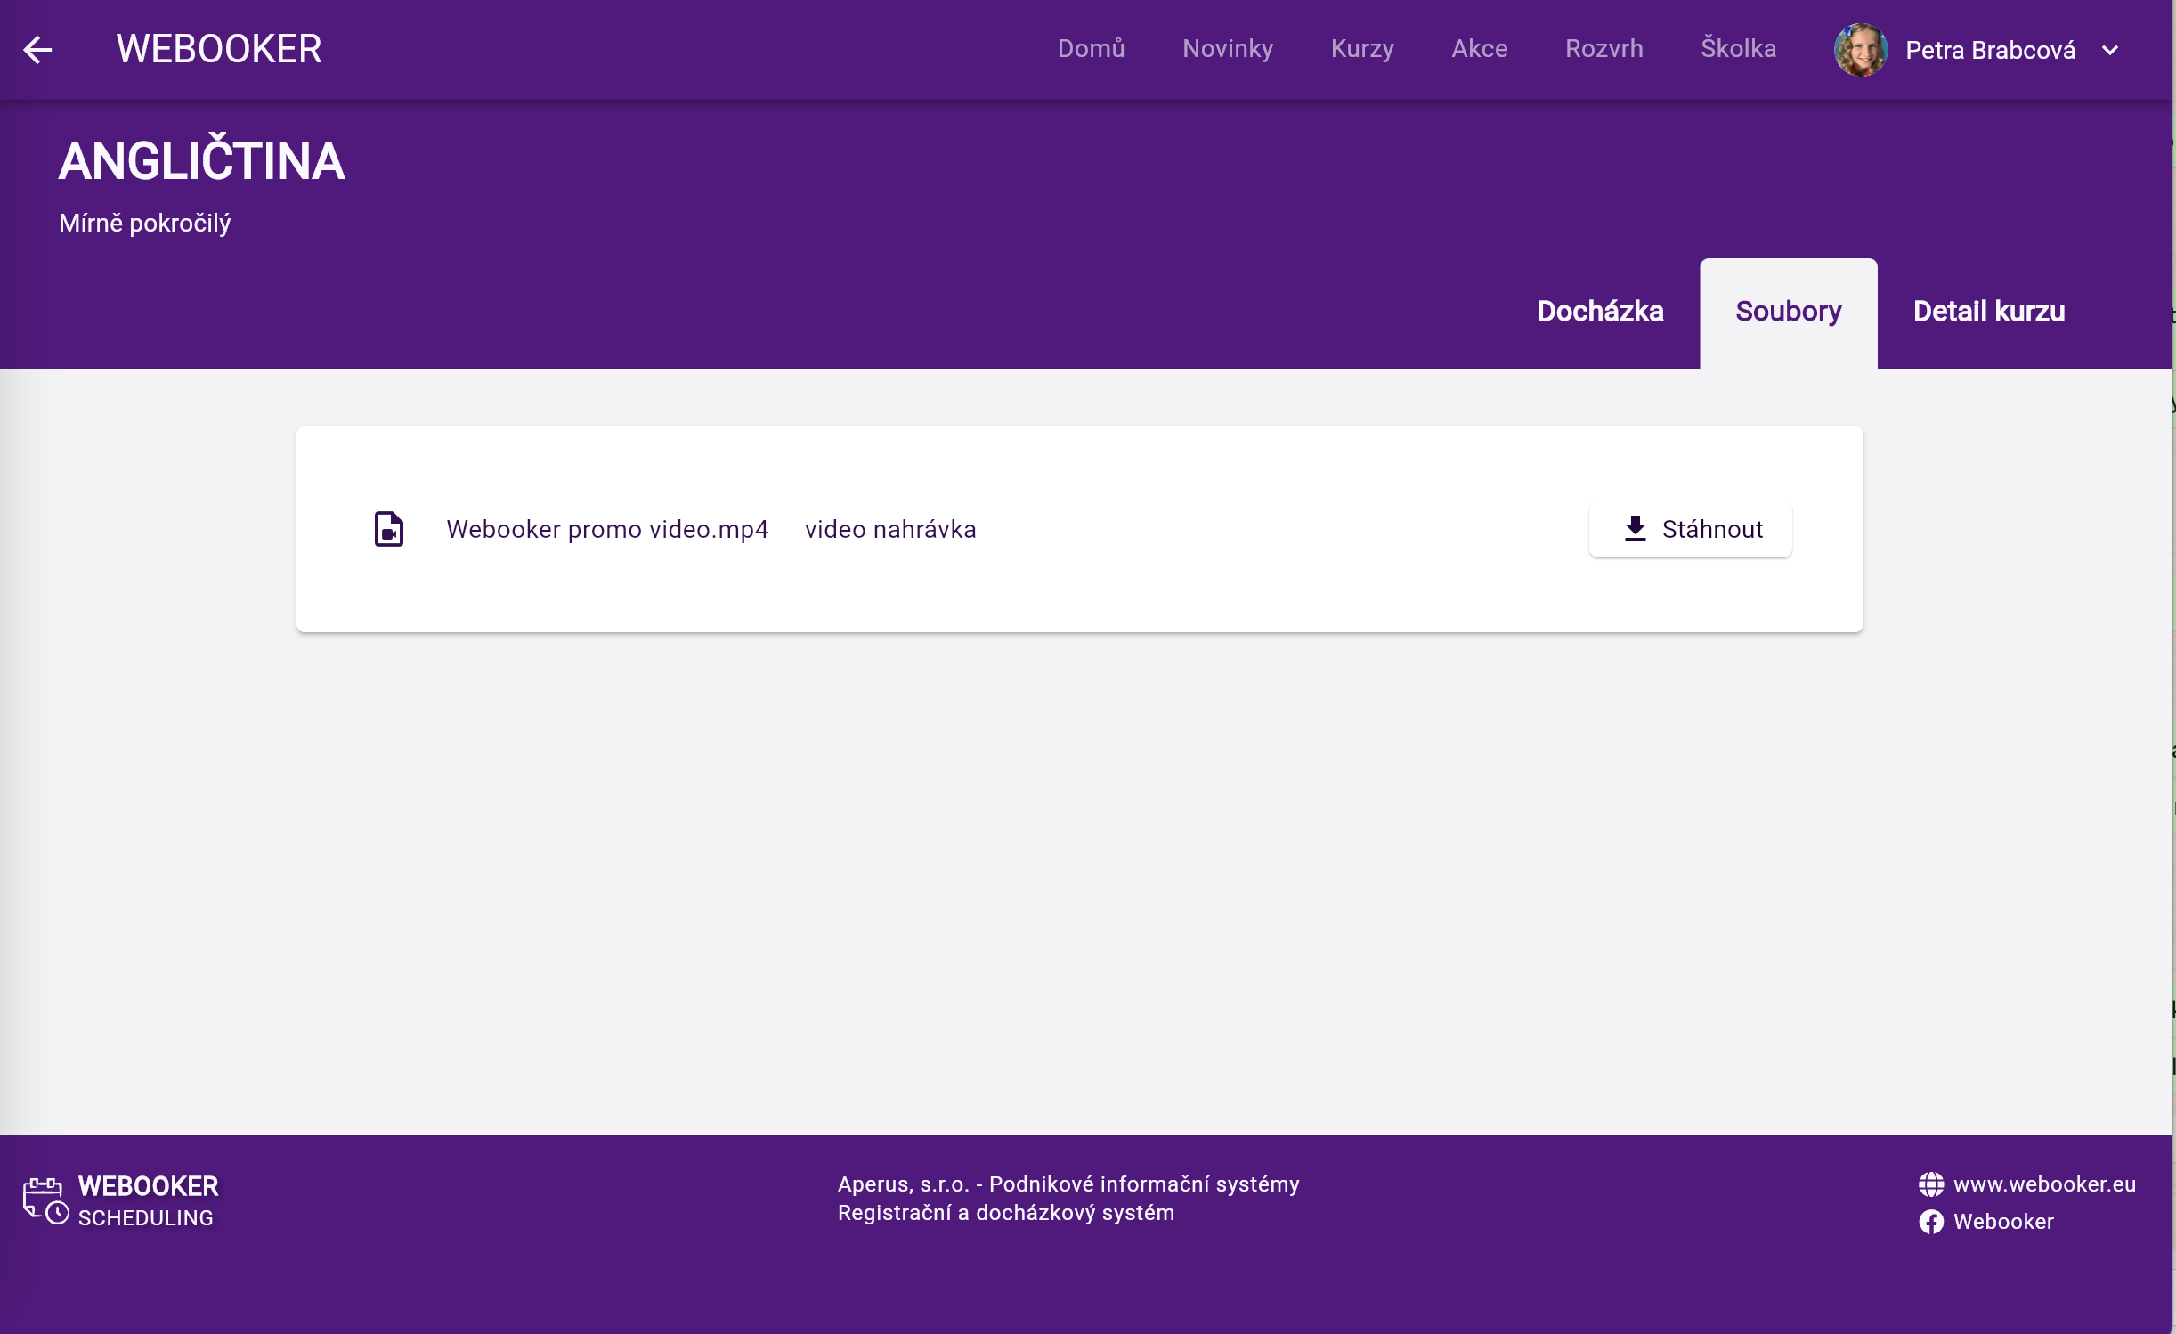Image resolution: width=2176 pixels, height=1334 pixels.
Task: Click Petra Brabcová's profile avatar
Action: (x=1860, y=50)
